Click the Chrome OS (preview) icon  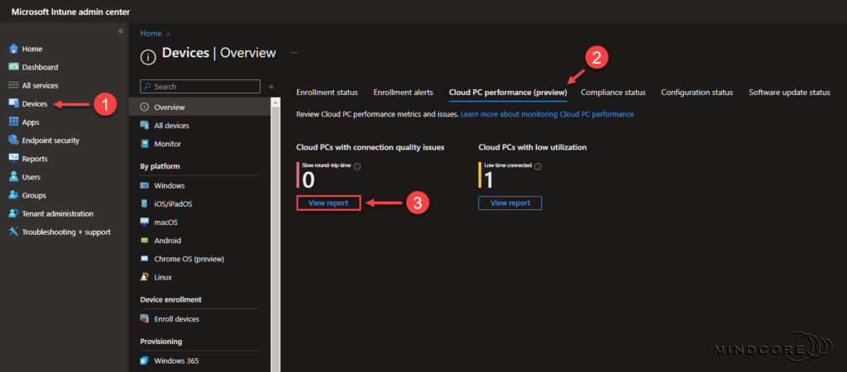click(144, 259)
